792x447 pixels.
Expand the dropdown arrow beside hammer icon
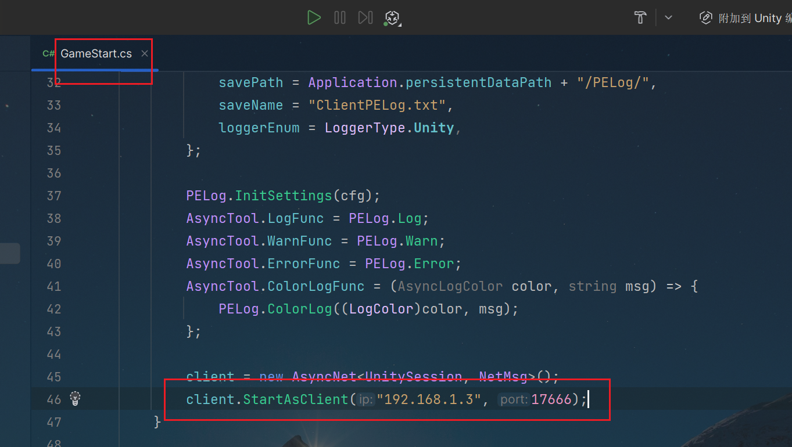pyautogui.click(x=668, y=18)
